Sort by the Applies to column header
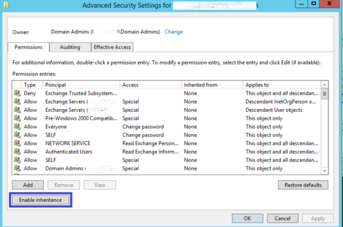Image resolution: width=343 pixels, height=227 pixels. (282, 85)
